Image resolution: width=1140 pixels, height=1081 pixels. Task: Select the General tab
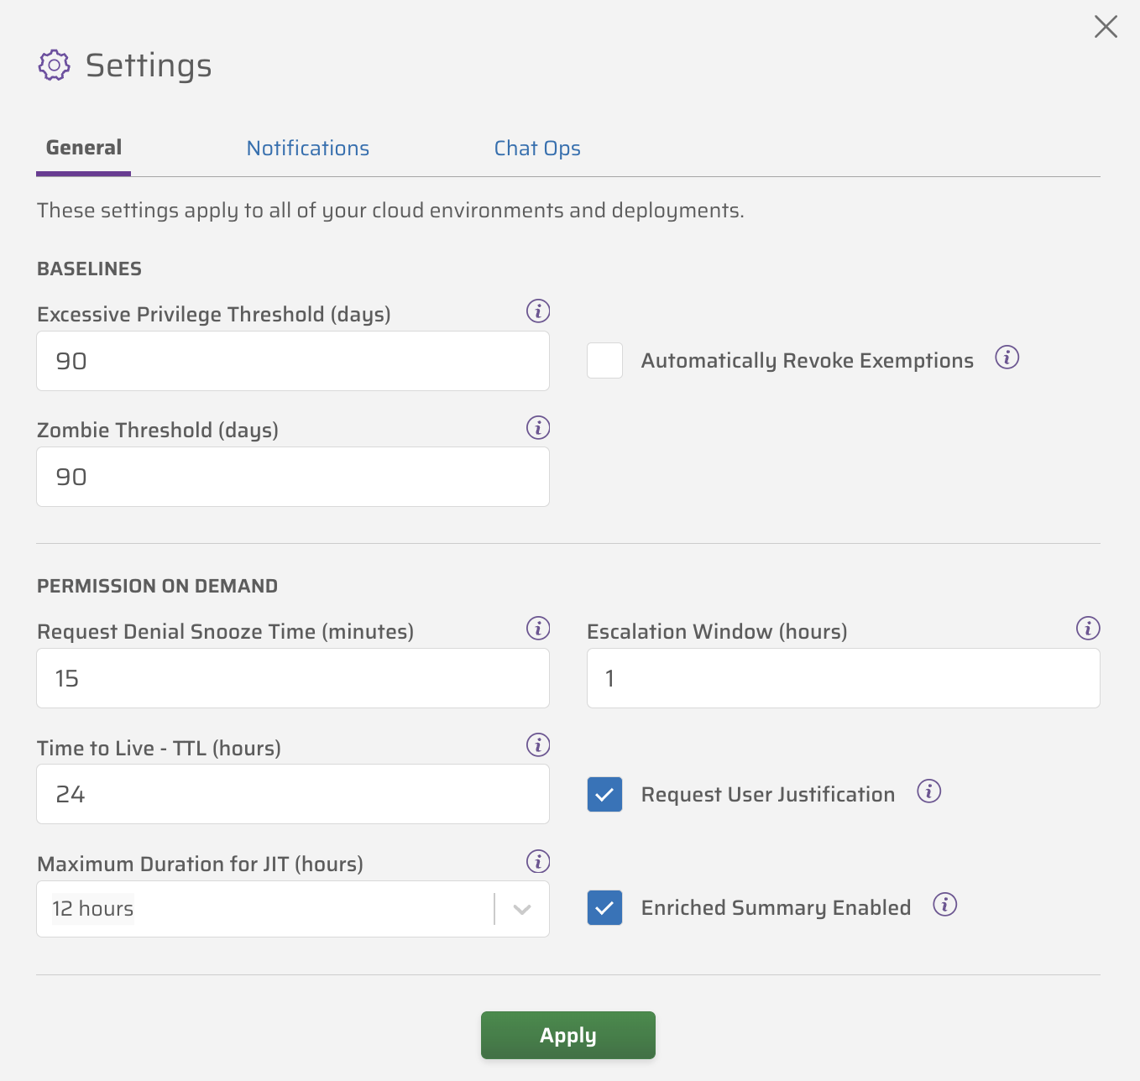(84, 149)
